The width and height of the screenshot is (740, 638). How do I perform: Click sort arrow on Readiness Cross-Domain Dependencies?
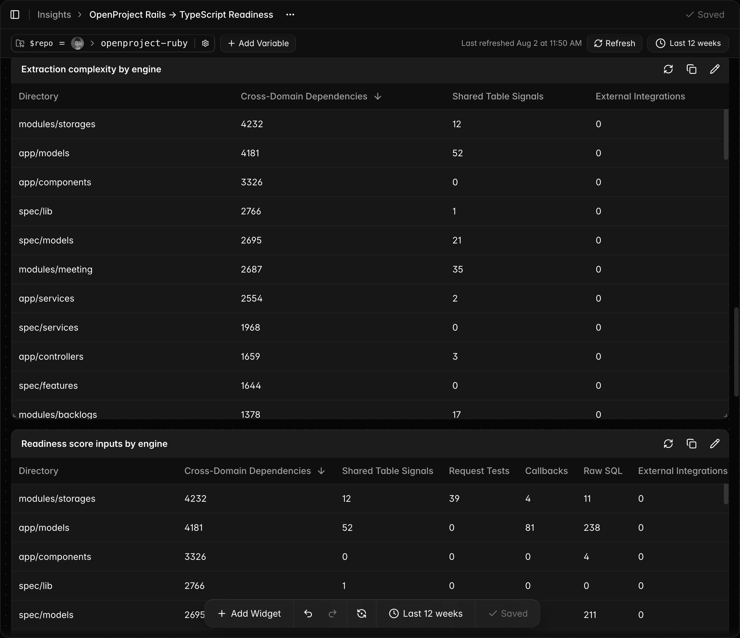point(321,471)
